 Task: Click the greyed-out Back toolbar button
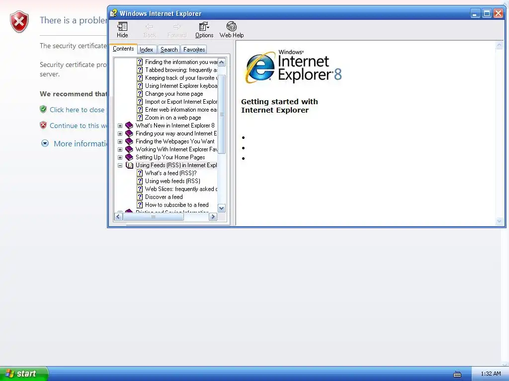(x=150, y=30)
